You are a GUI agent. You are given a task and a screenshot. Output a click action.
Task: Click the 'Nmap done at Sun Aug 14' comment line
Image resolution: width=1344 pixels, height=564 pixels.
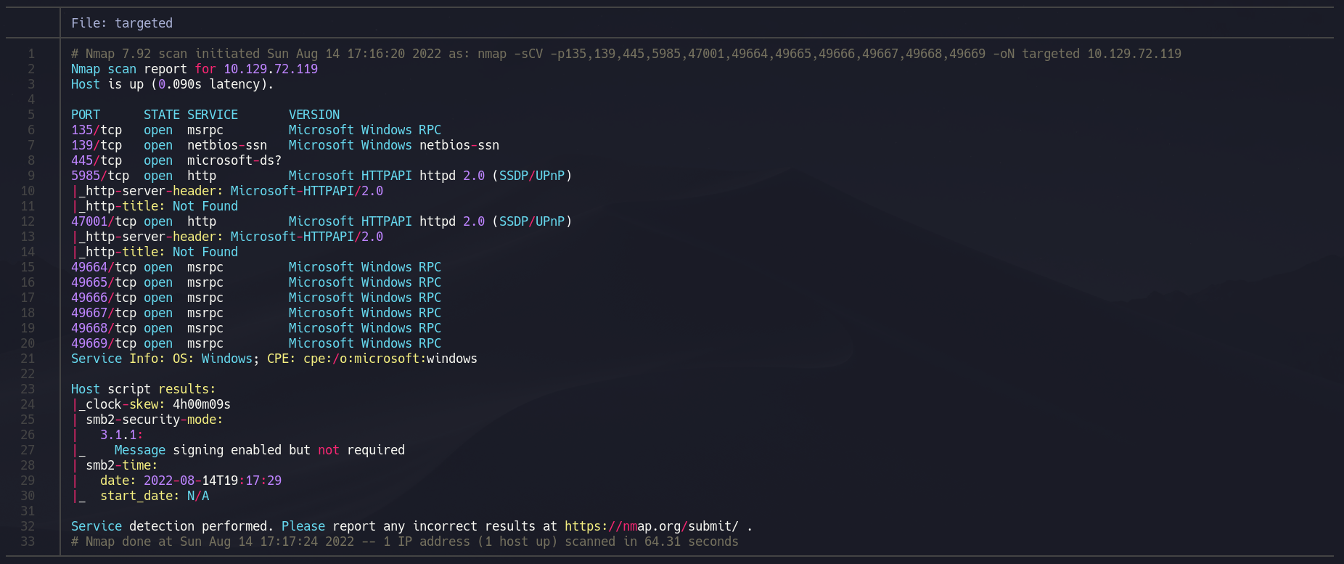pos(405,541)
